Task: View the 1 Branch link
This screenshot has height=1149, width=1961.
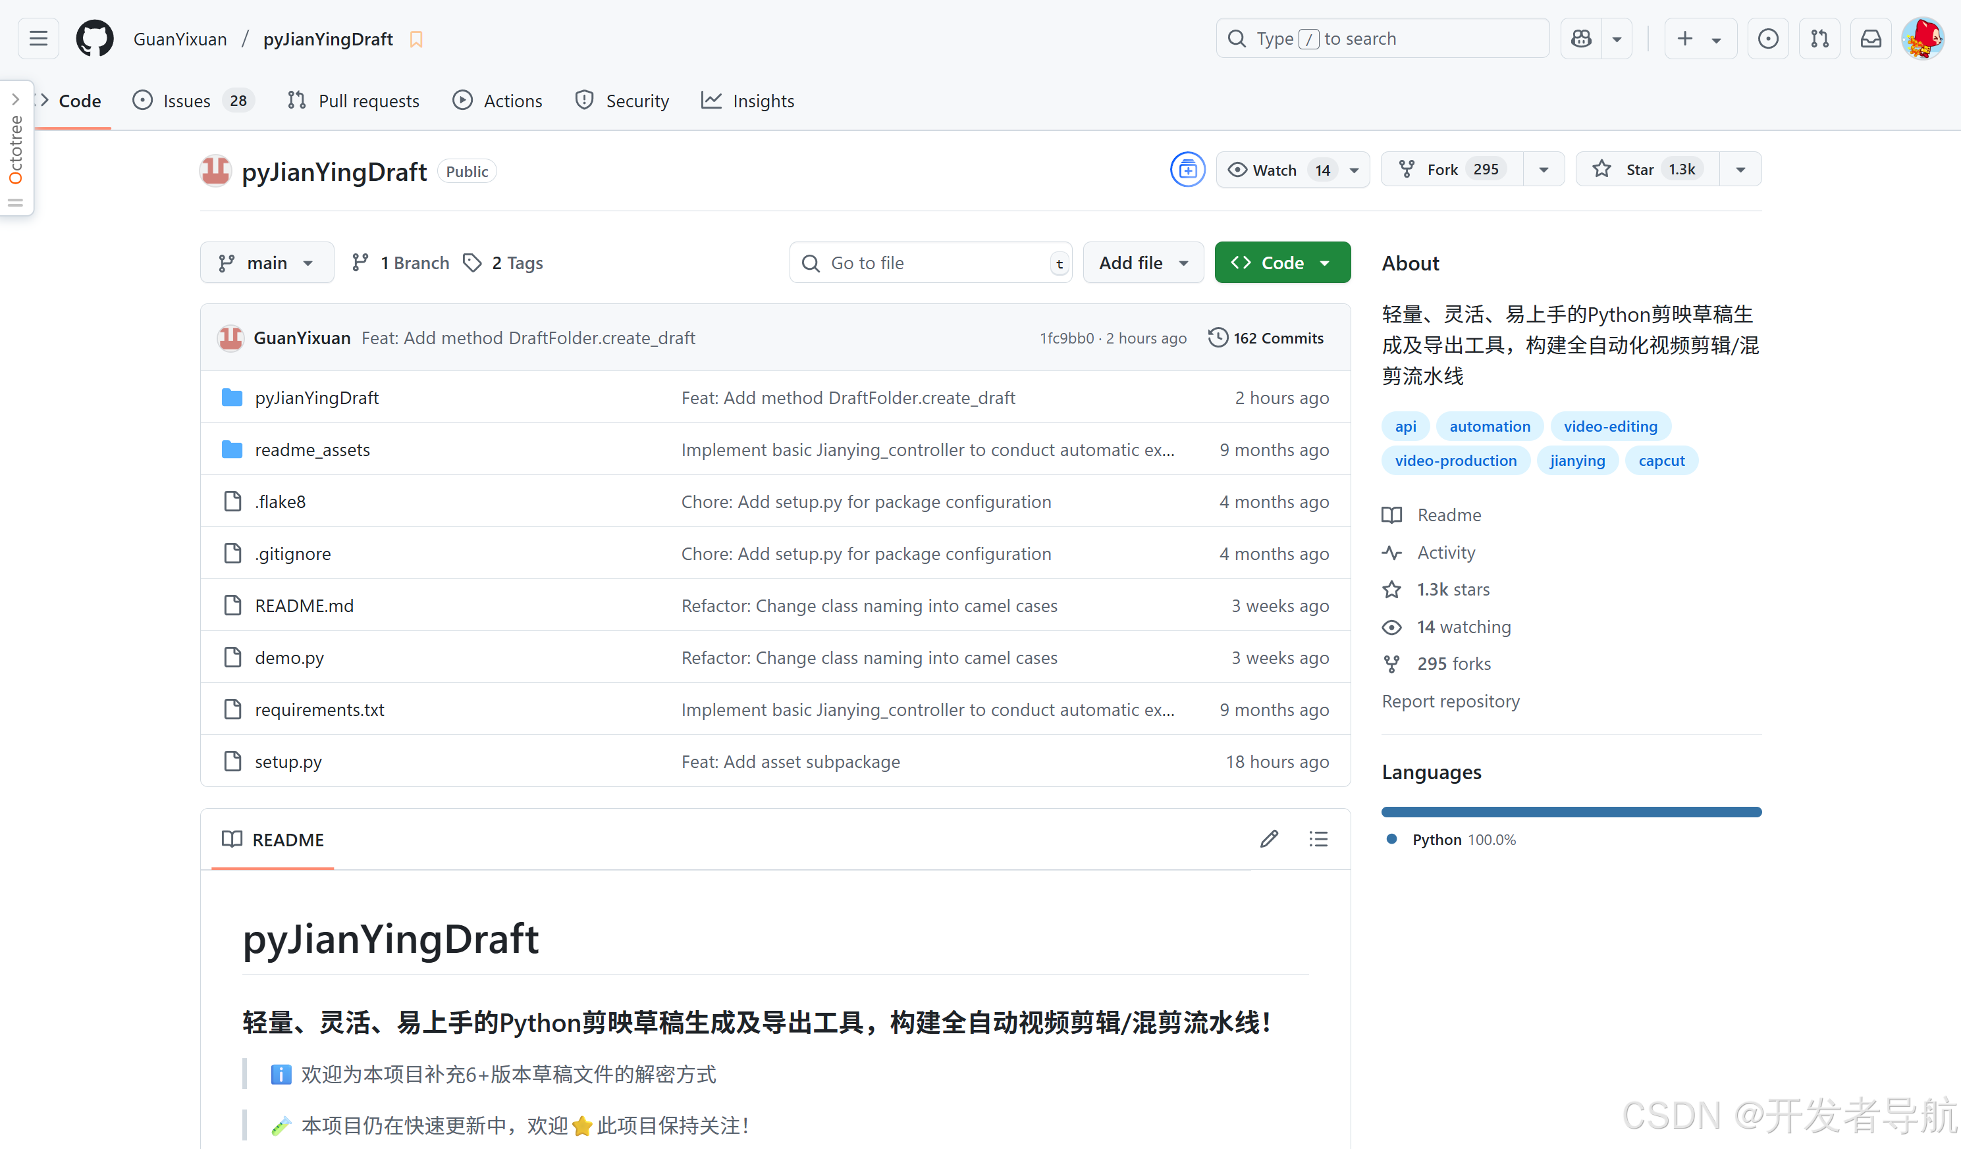Action: point(401,263)
